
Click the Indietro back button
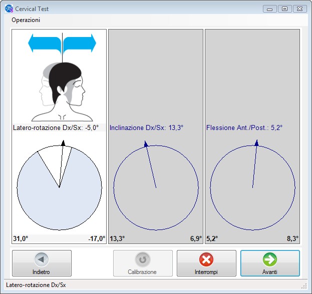(42, 263)
